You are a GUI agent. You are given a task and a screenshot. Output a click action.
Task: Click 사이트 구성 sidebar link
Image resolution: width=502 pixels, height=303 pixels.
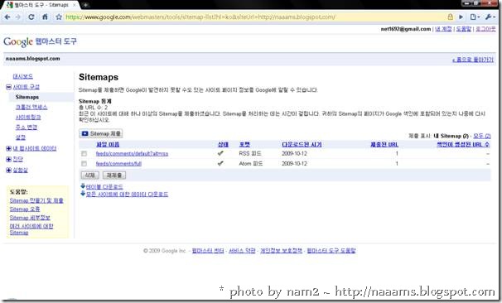(x=27, y=87)
